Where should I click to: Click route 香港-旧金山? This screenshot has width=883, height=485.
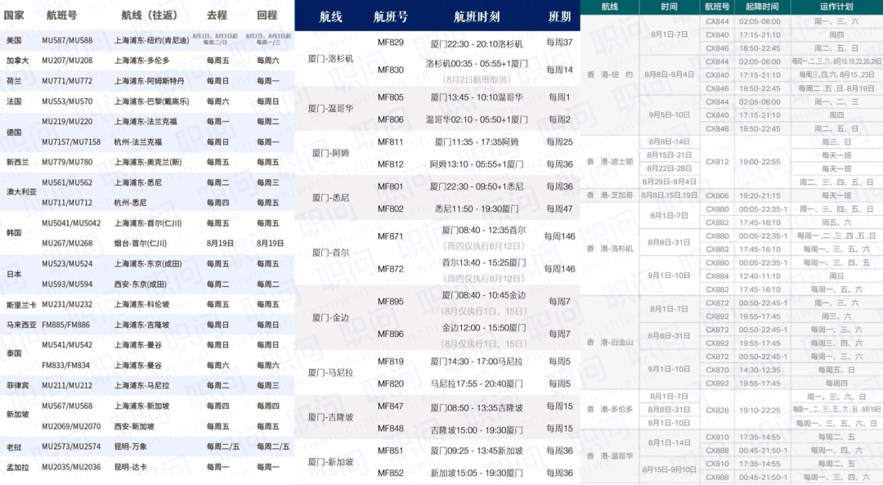(610, 342)
